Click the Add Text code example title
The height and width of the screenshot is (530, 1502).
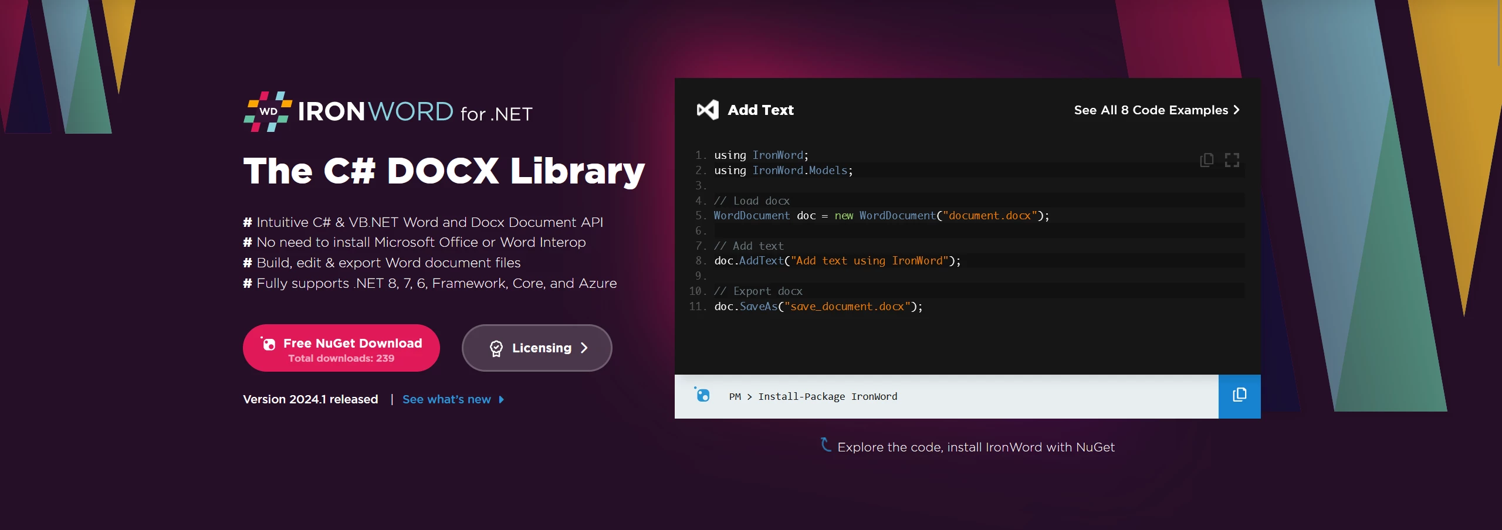(760, 110)
